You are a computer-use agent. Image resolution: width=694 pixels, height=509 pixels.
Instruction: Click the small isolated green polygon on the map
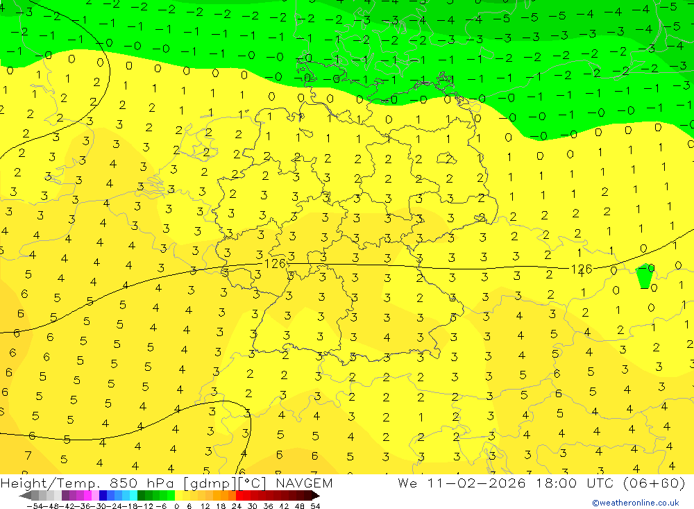[645, 276]
